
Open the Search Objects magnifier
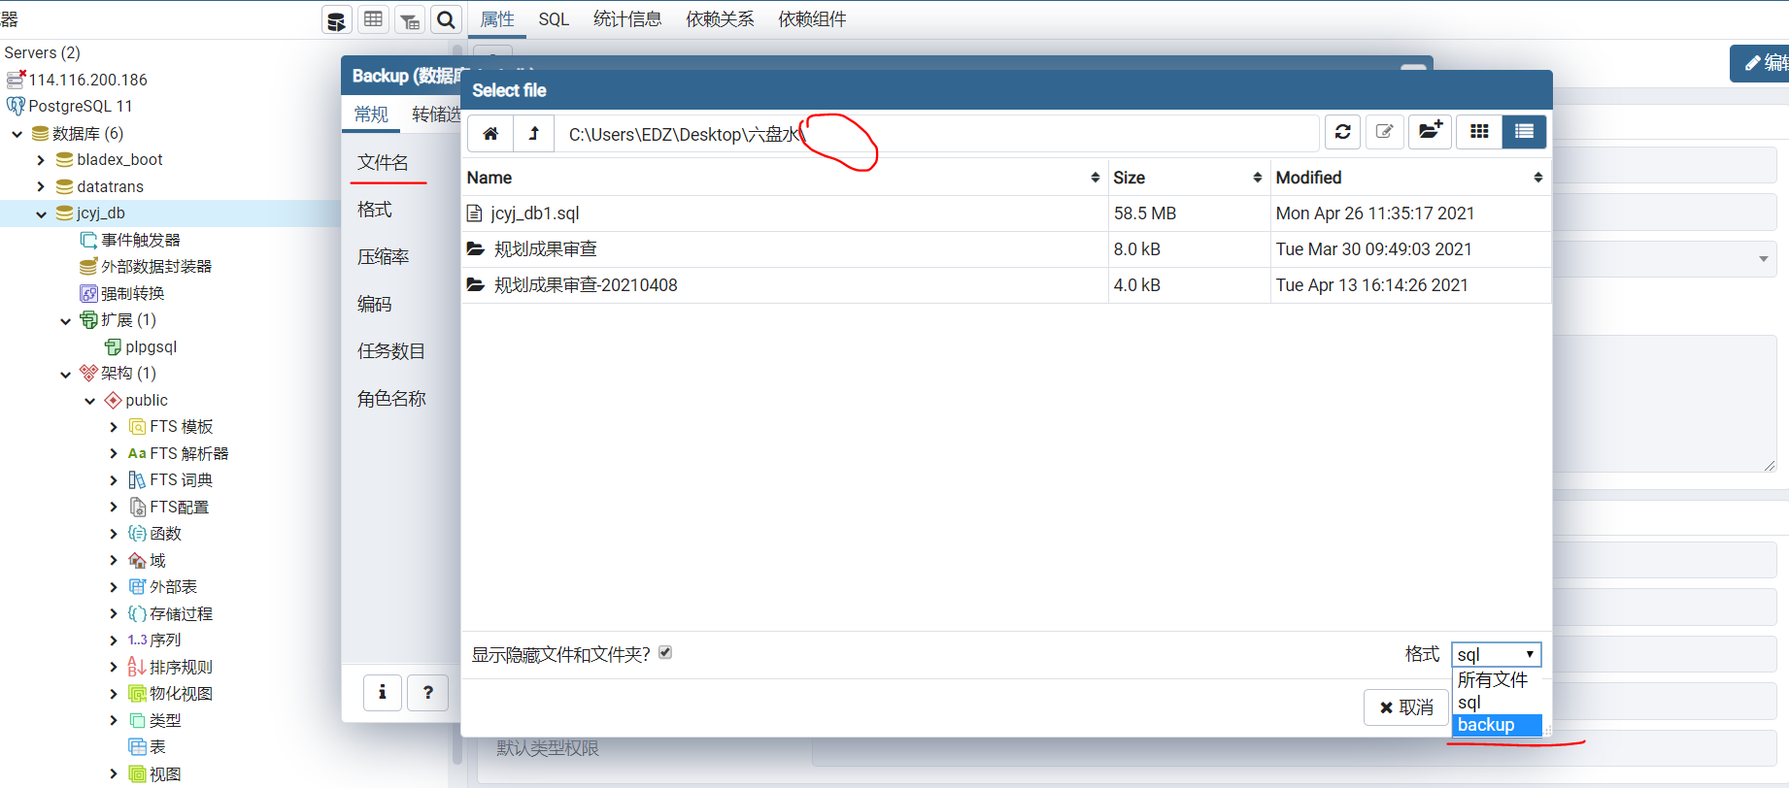coord(446,20)
